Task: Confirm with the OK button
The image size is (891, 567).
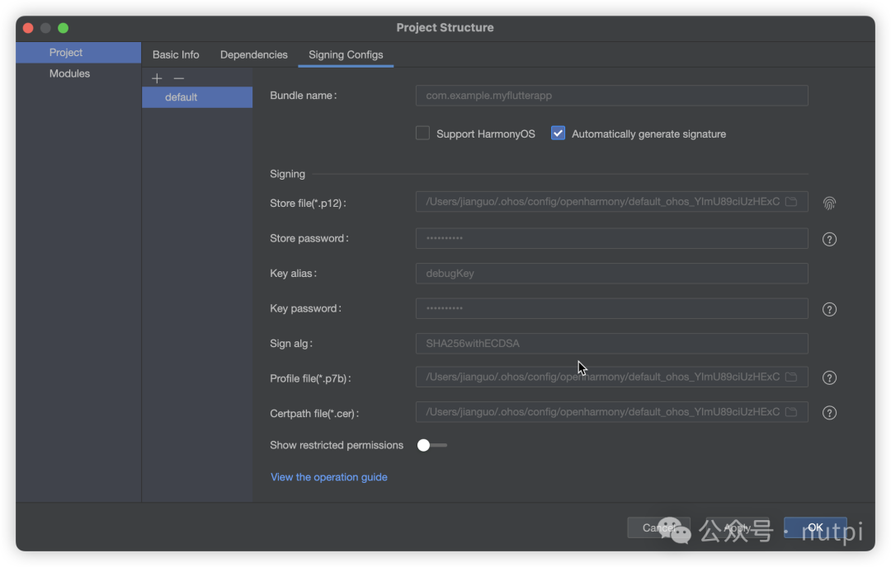Action: (815, 527)
